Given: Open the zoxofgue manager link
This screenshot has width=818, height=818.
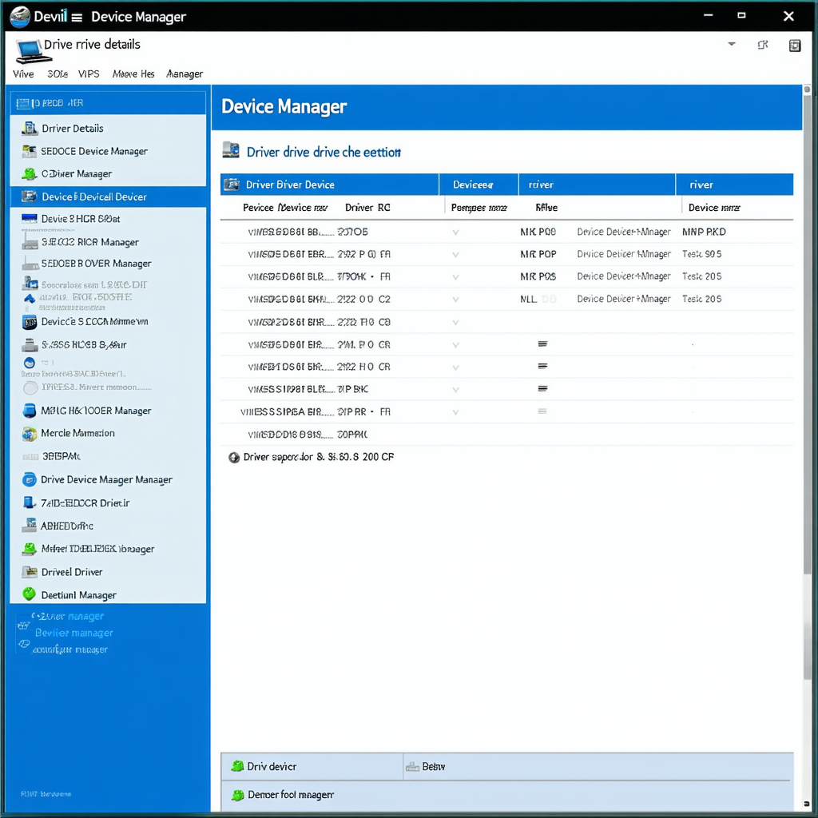Looking at the screenshot, I should pos(70,649).
